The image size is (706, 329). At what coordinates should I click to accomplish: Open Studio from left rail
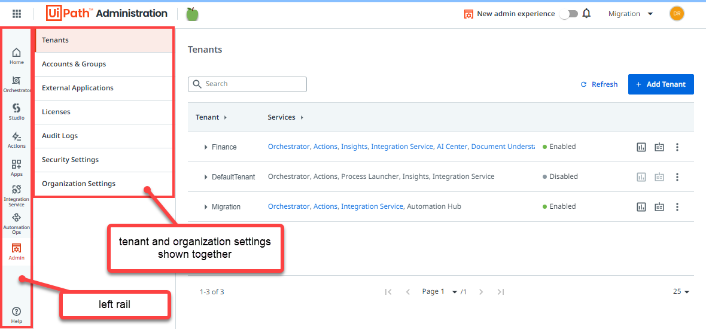click(x=17, y=112)
